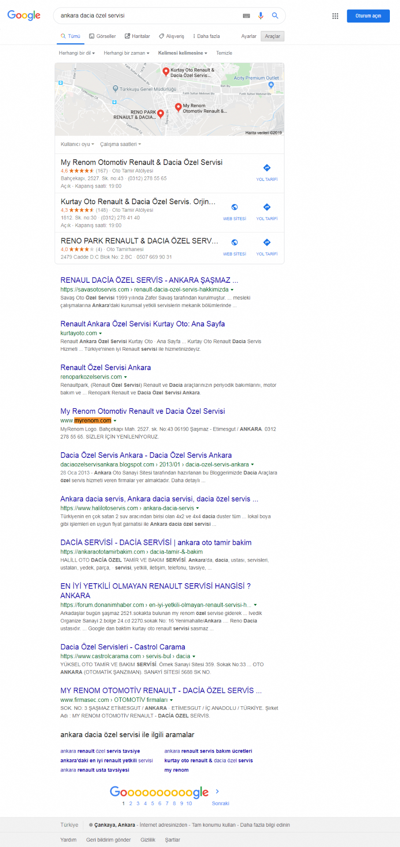The height and width of the screenshot is (847, 400).
Task: Open Ankara dacia servis halilotoservis result
Action: (x=159, y=499)
